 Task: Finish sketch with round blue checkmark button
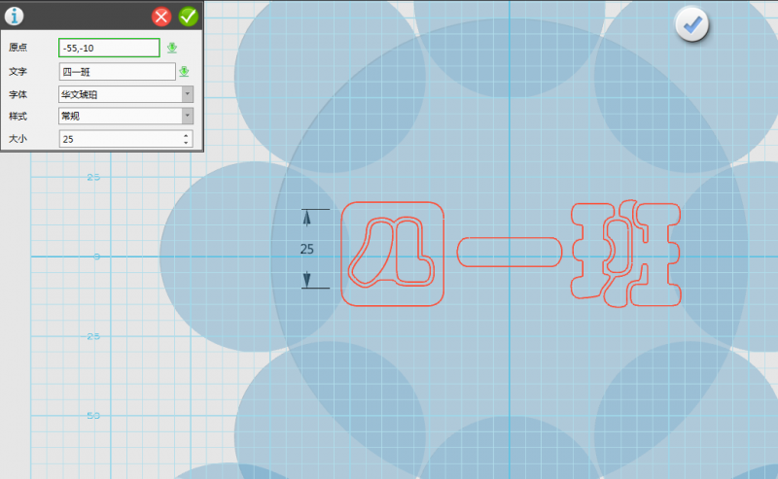click(691, 24)
